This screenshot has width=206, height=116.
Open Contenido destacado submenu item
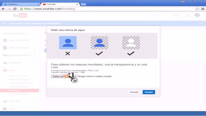point(19,87)
